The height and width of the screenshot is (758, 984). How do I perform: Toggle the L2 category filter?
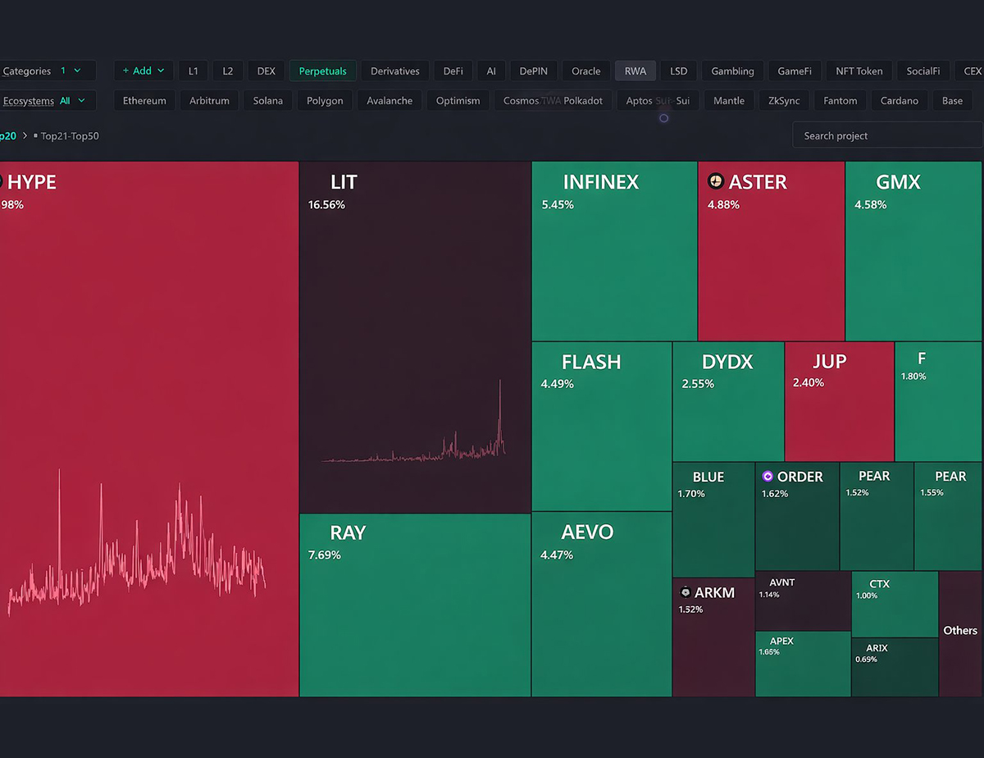pos(228,71)
